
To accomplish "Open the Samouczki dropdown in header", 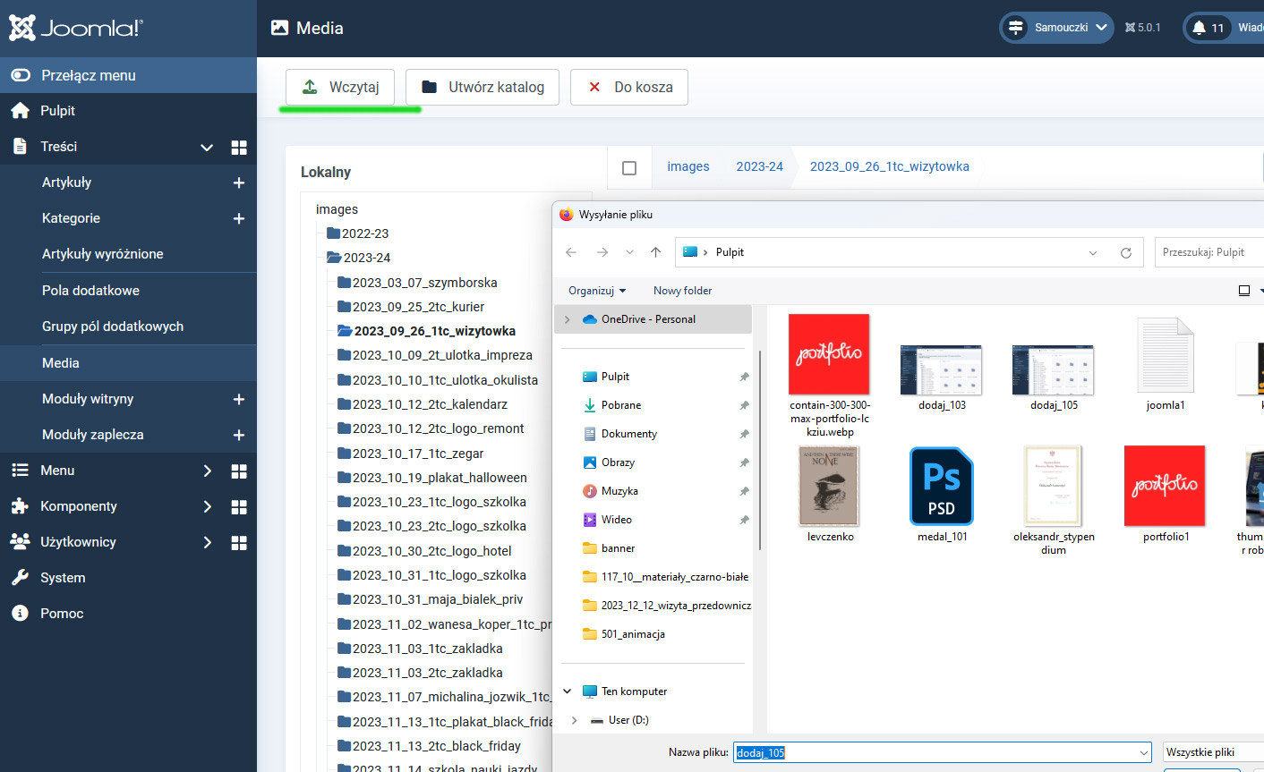I will 1056,28.
